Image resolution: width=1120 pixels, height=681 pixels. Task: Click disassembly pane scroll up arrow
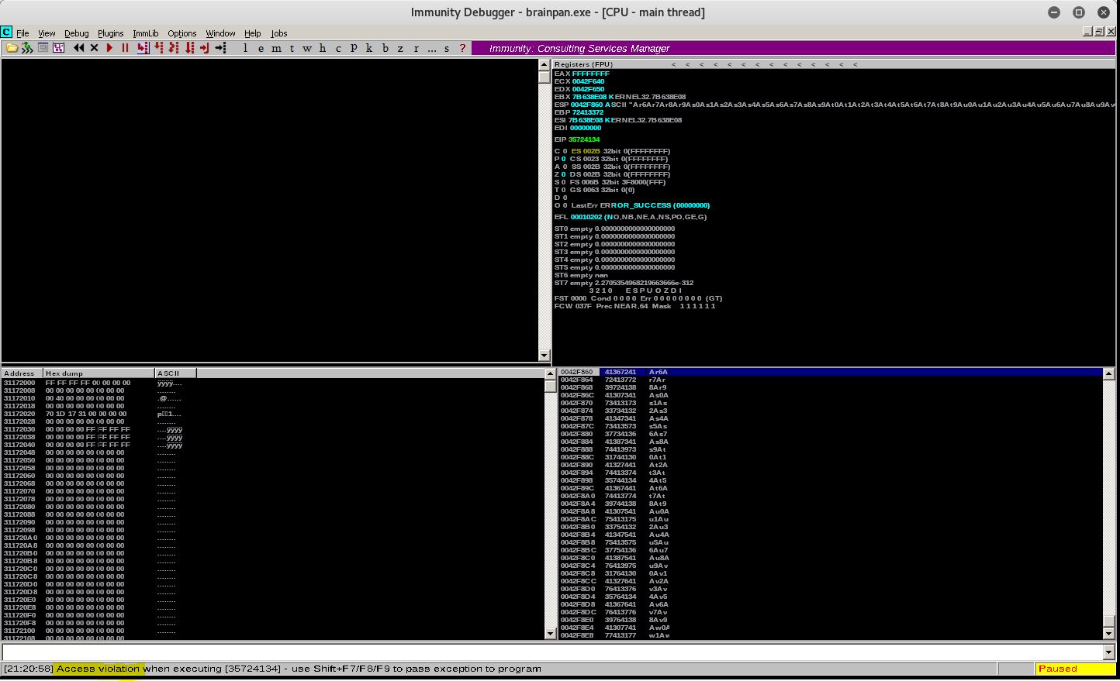point(544,64)
